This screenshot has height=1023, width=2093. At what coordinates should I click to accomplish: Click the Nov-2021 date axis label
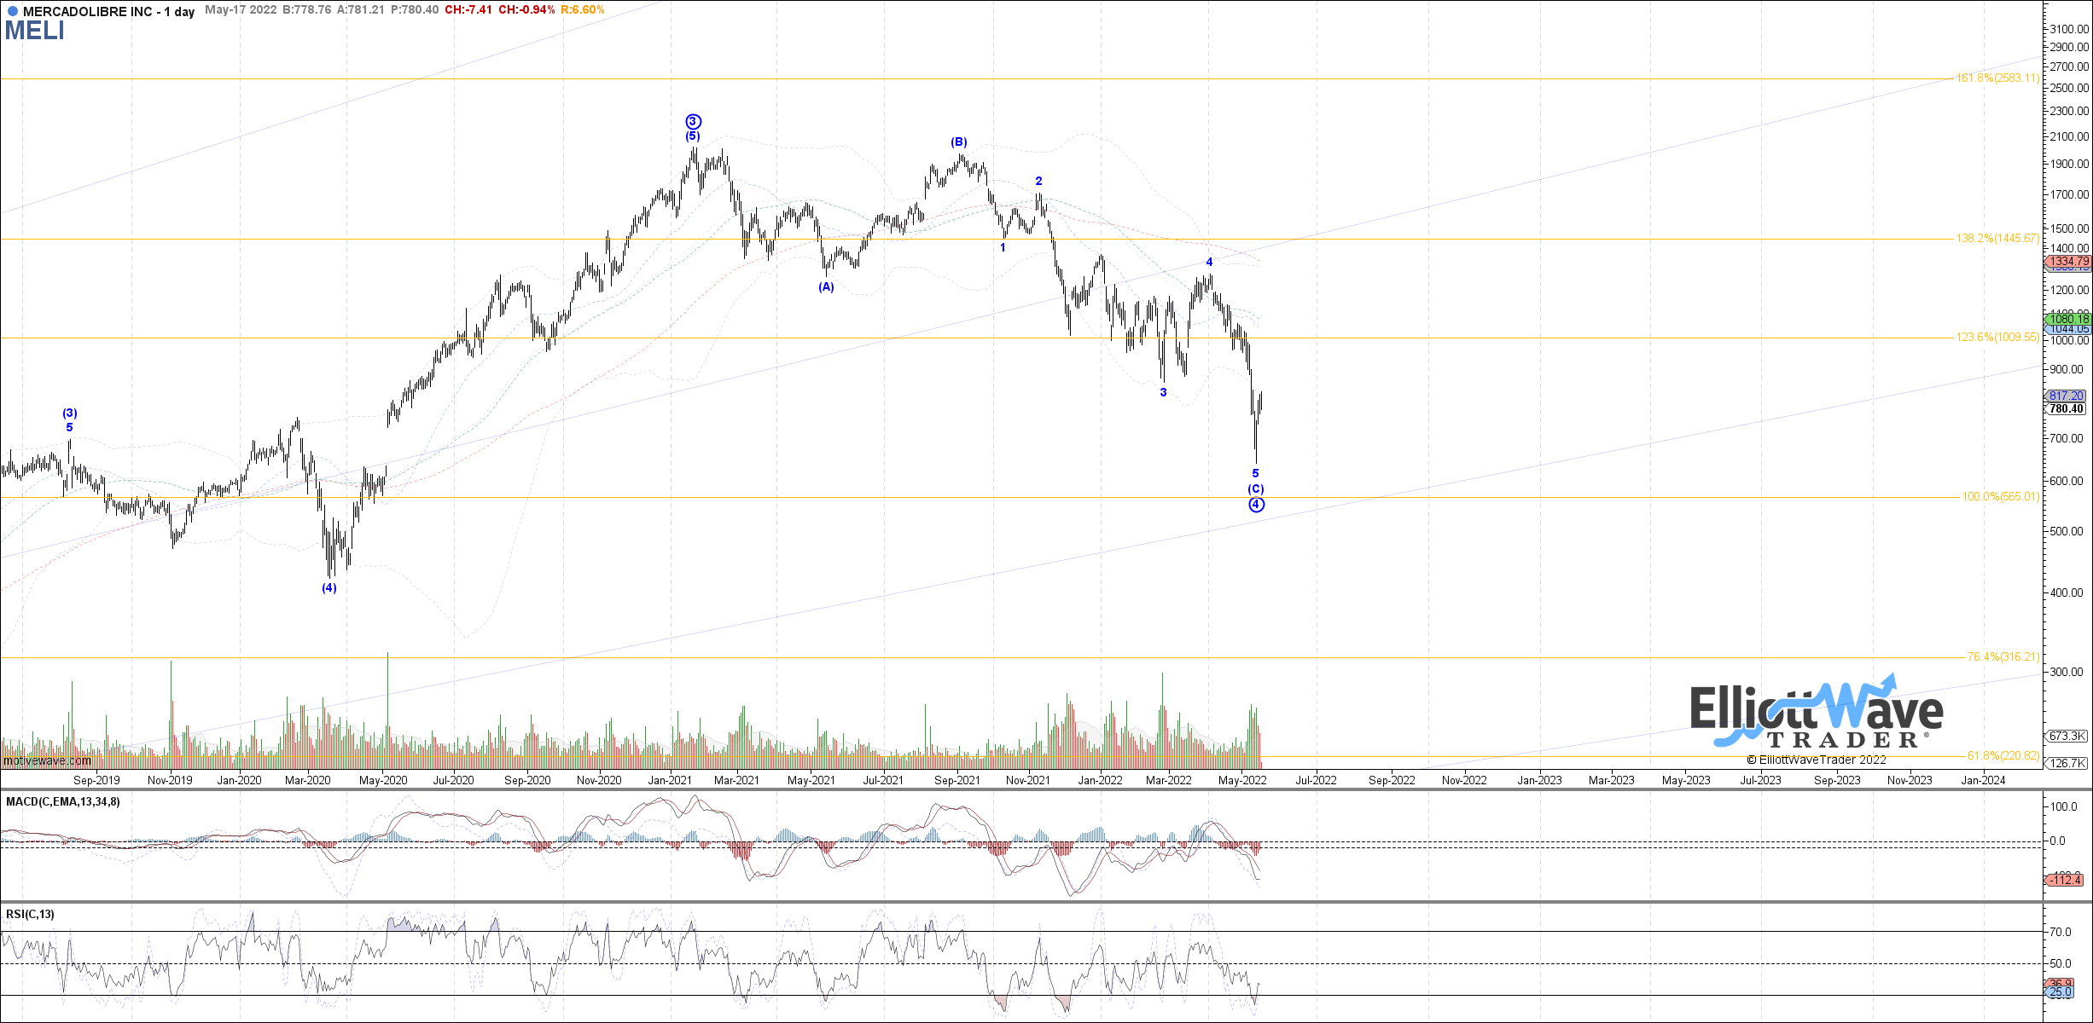click(x=1028, y=780)
